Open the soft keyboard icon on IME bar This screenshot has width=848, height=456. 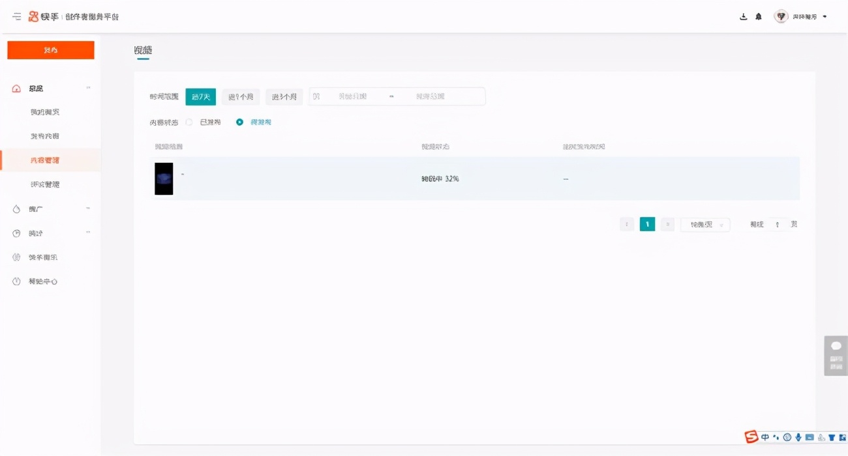click(x=810, y=437)
